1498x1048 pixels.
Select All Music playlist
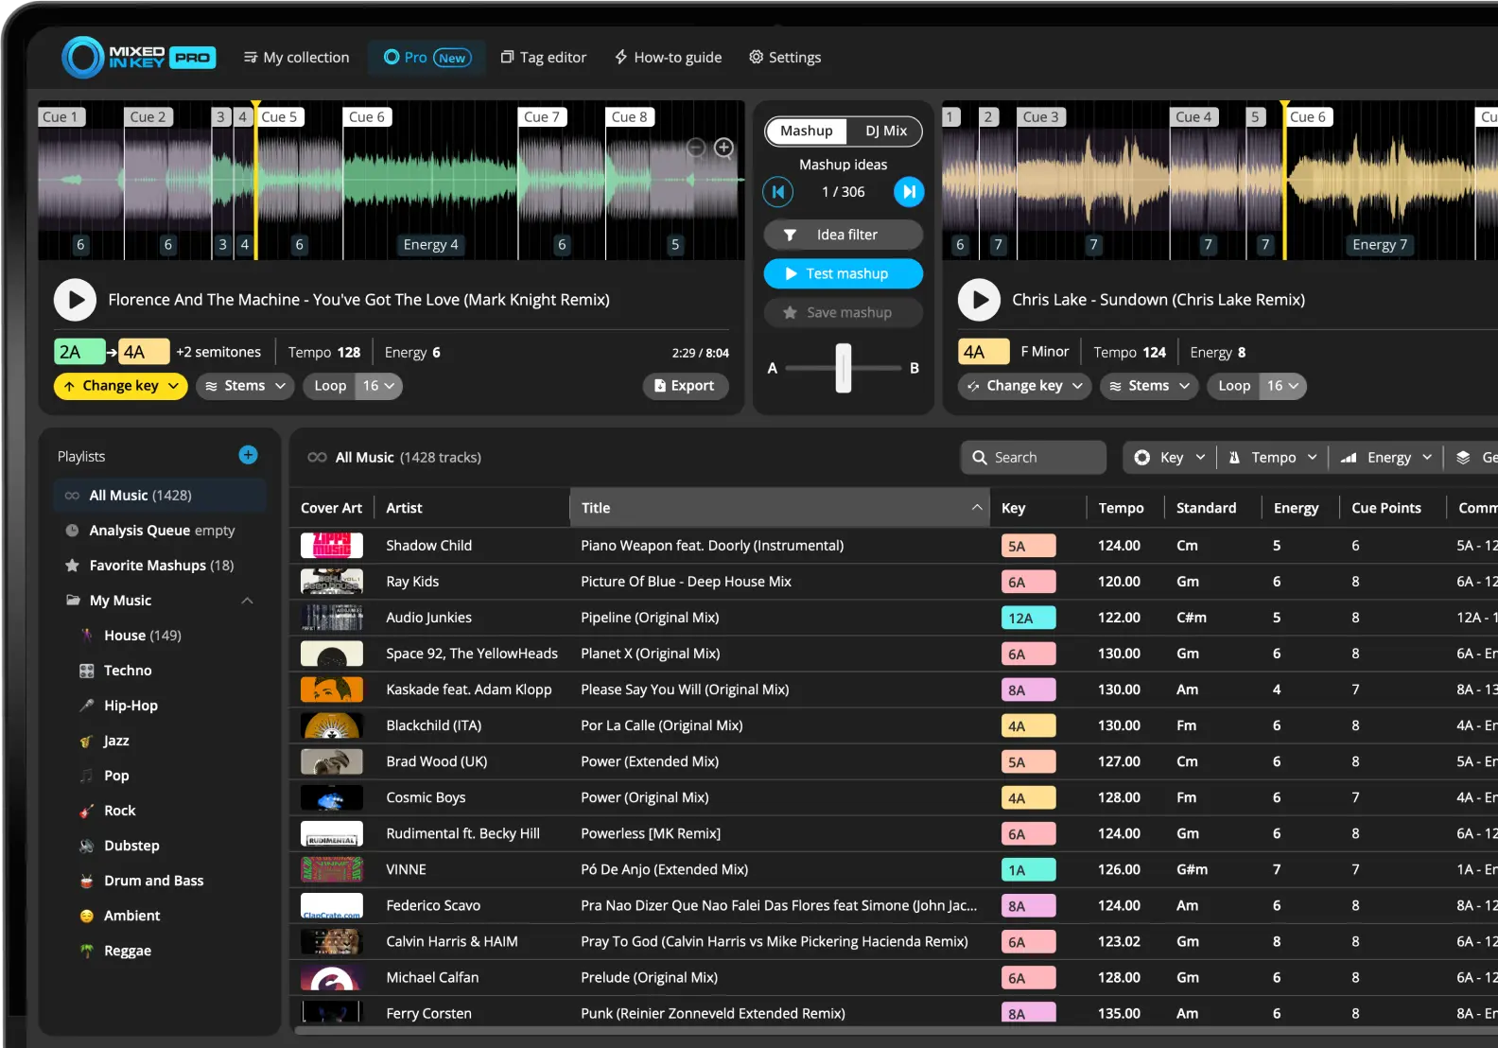tap(160, 496)
